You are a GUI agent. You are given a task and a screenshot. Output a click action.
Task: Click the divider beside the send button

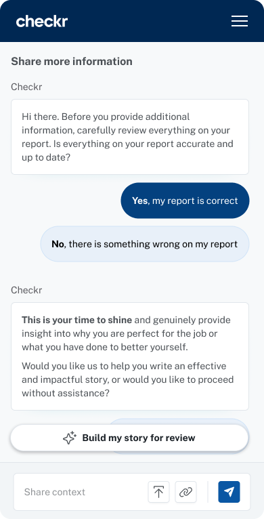[x=208, y=492]
